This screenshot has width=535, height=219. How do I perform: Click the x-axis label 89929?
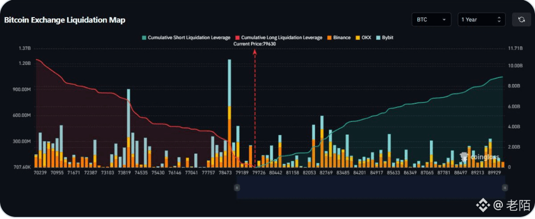click(x=495, y=173)
